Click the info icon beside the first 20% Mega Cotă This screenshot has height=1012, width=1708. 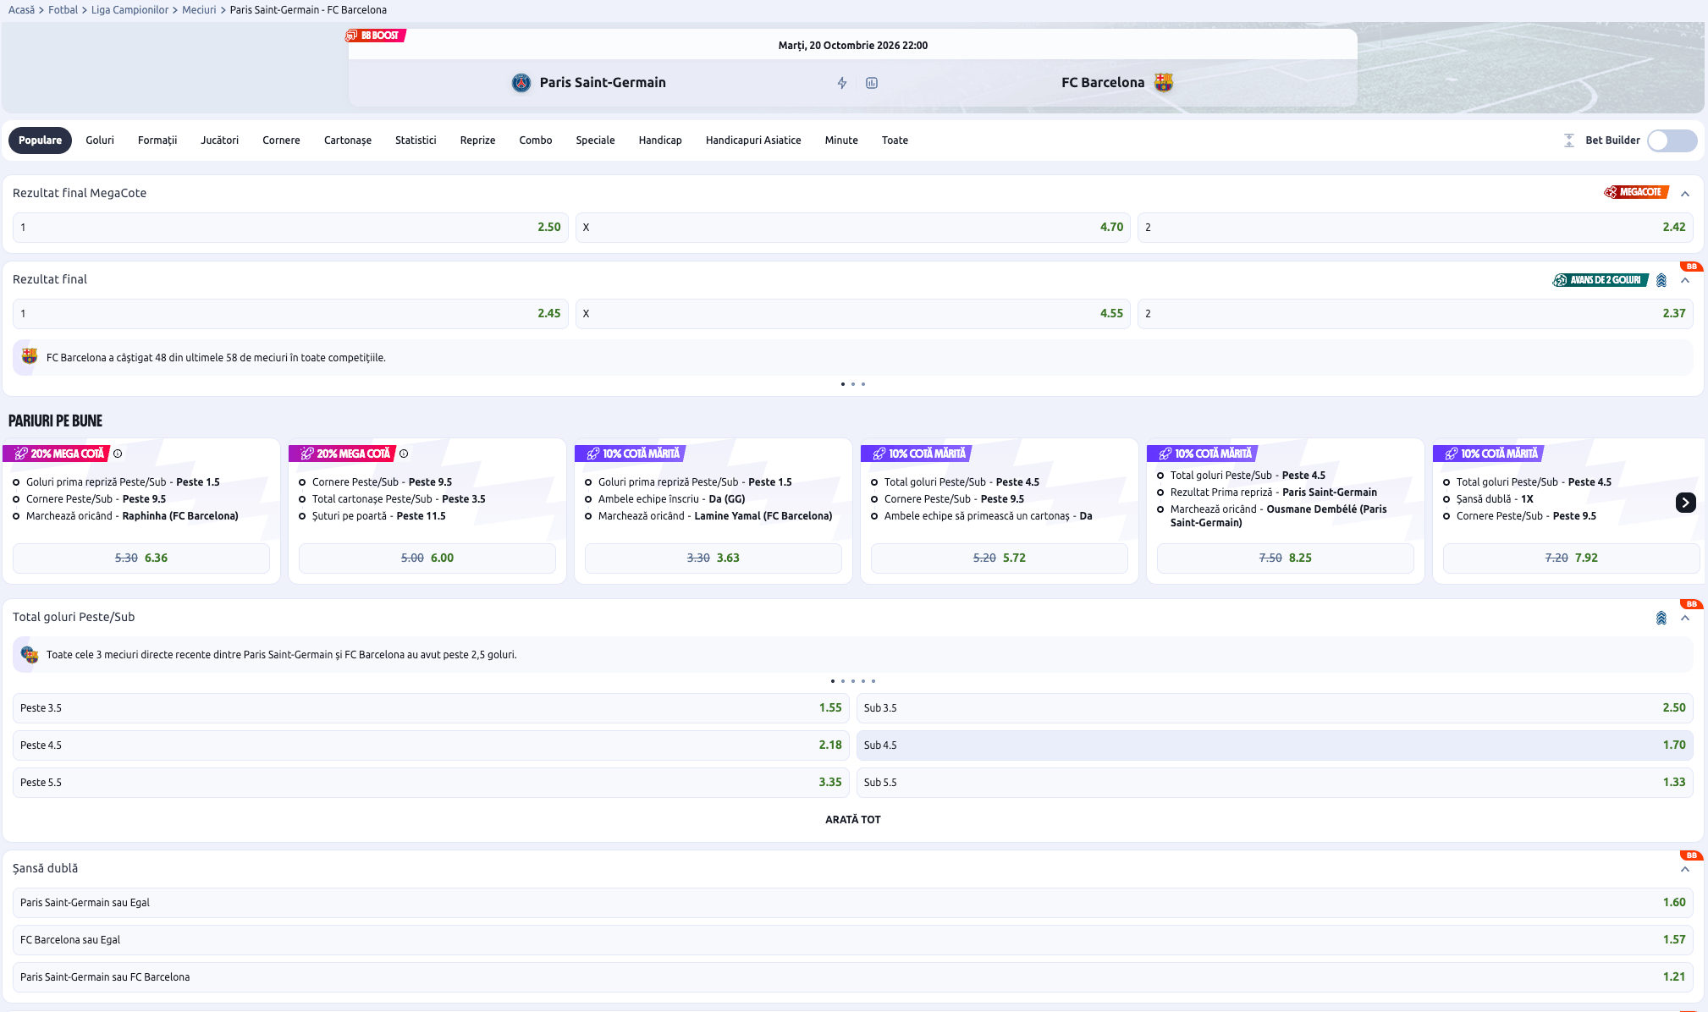pyautogui.click(x=118, y=454)
